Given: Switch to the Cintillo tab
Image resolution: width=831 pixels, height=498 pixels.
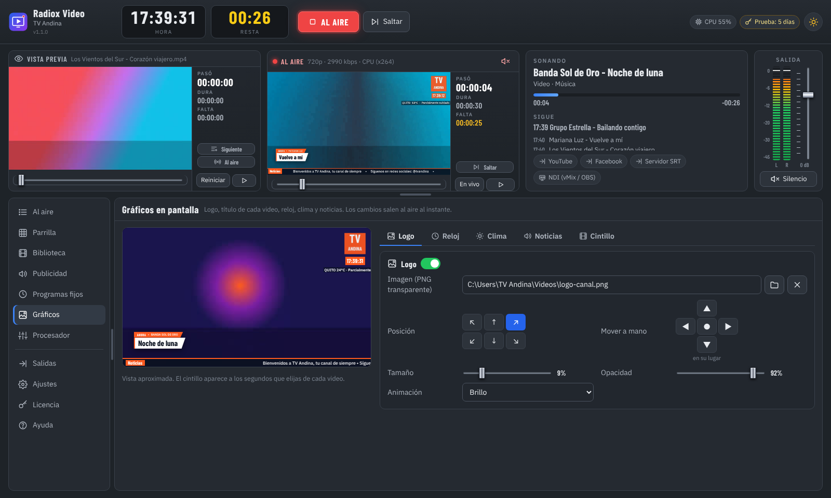Looking at the screenshot, I should 597,236.
